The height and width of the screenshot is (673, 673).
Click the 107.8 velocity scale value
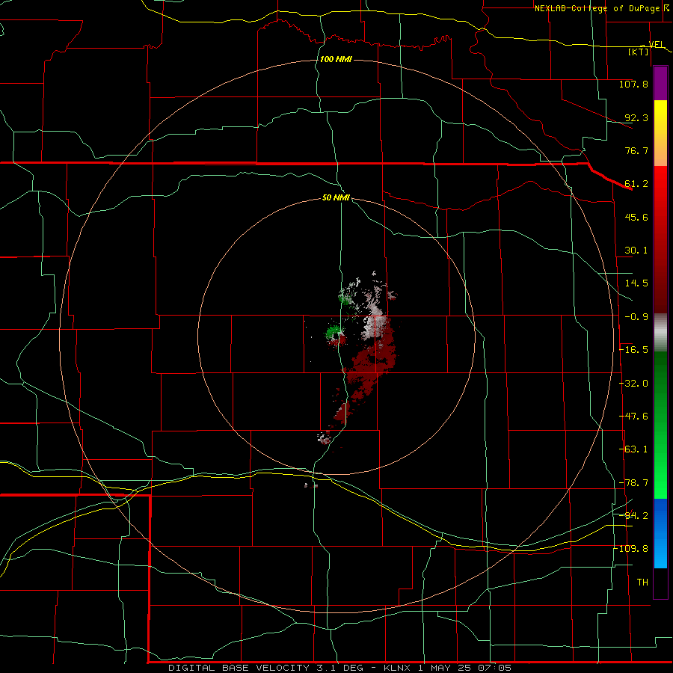pos(633,84)
